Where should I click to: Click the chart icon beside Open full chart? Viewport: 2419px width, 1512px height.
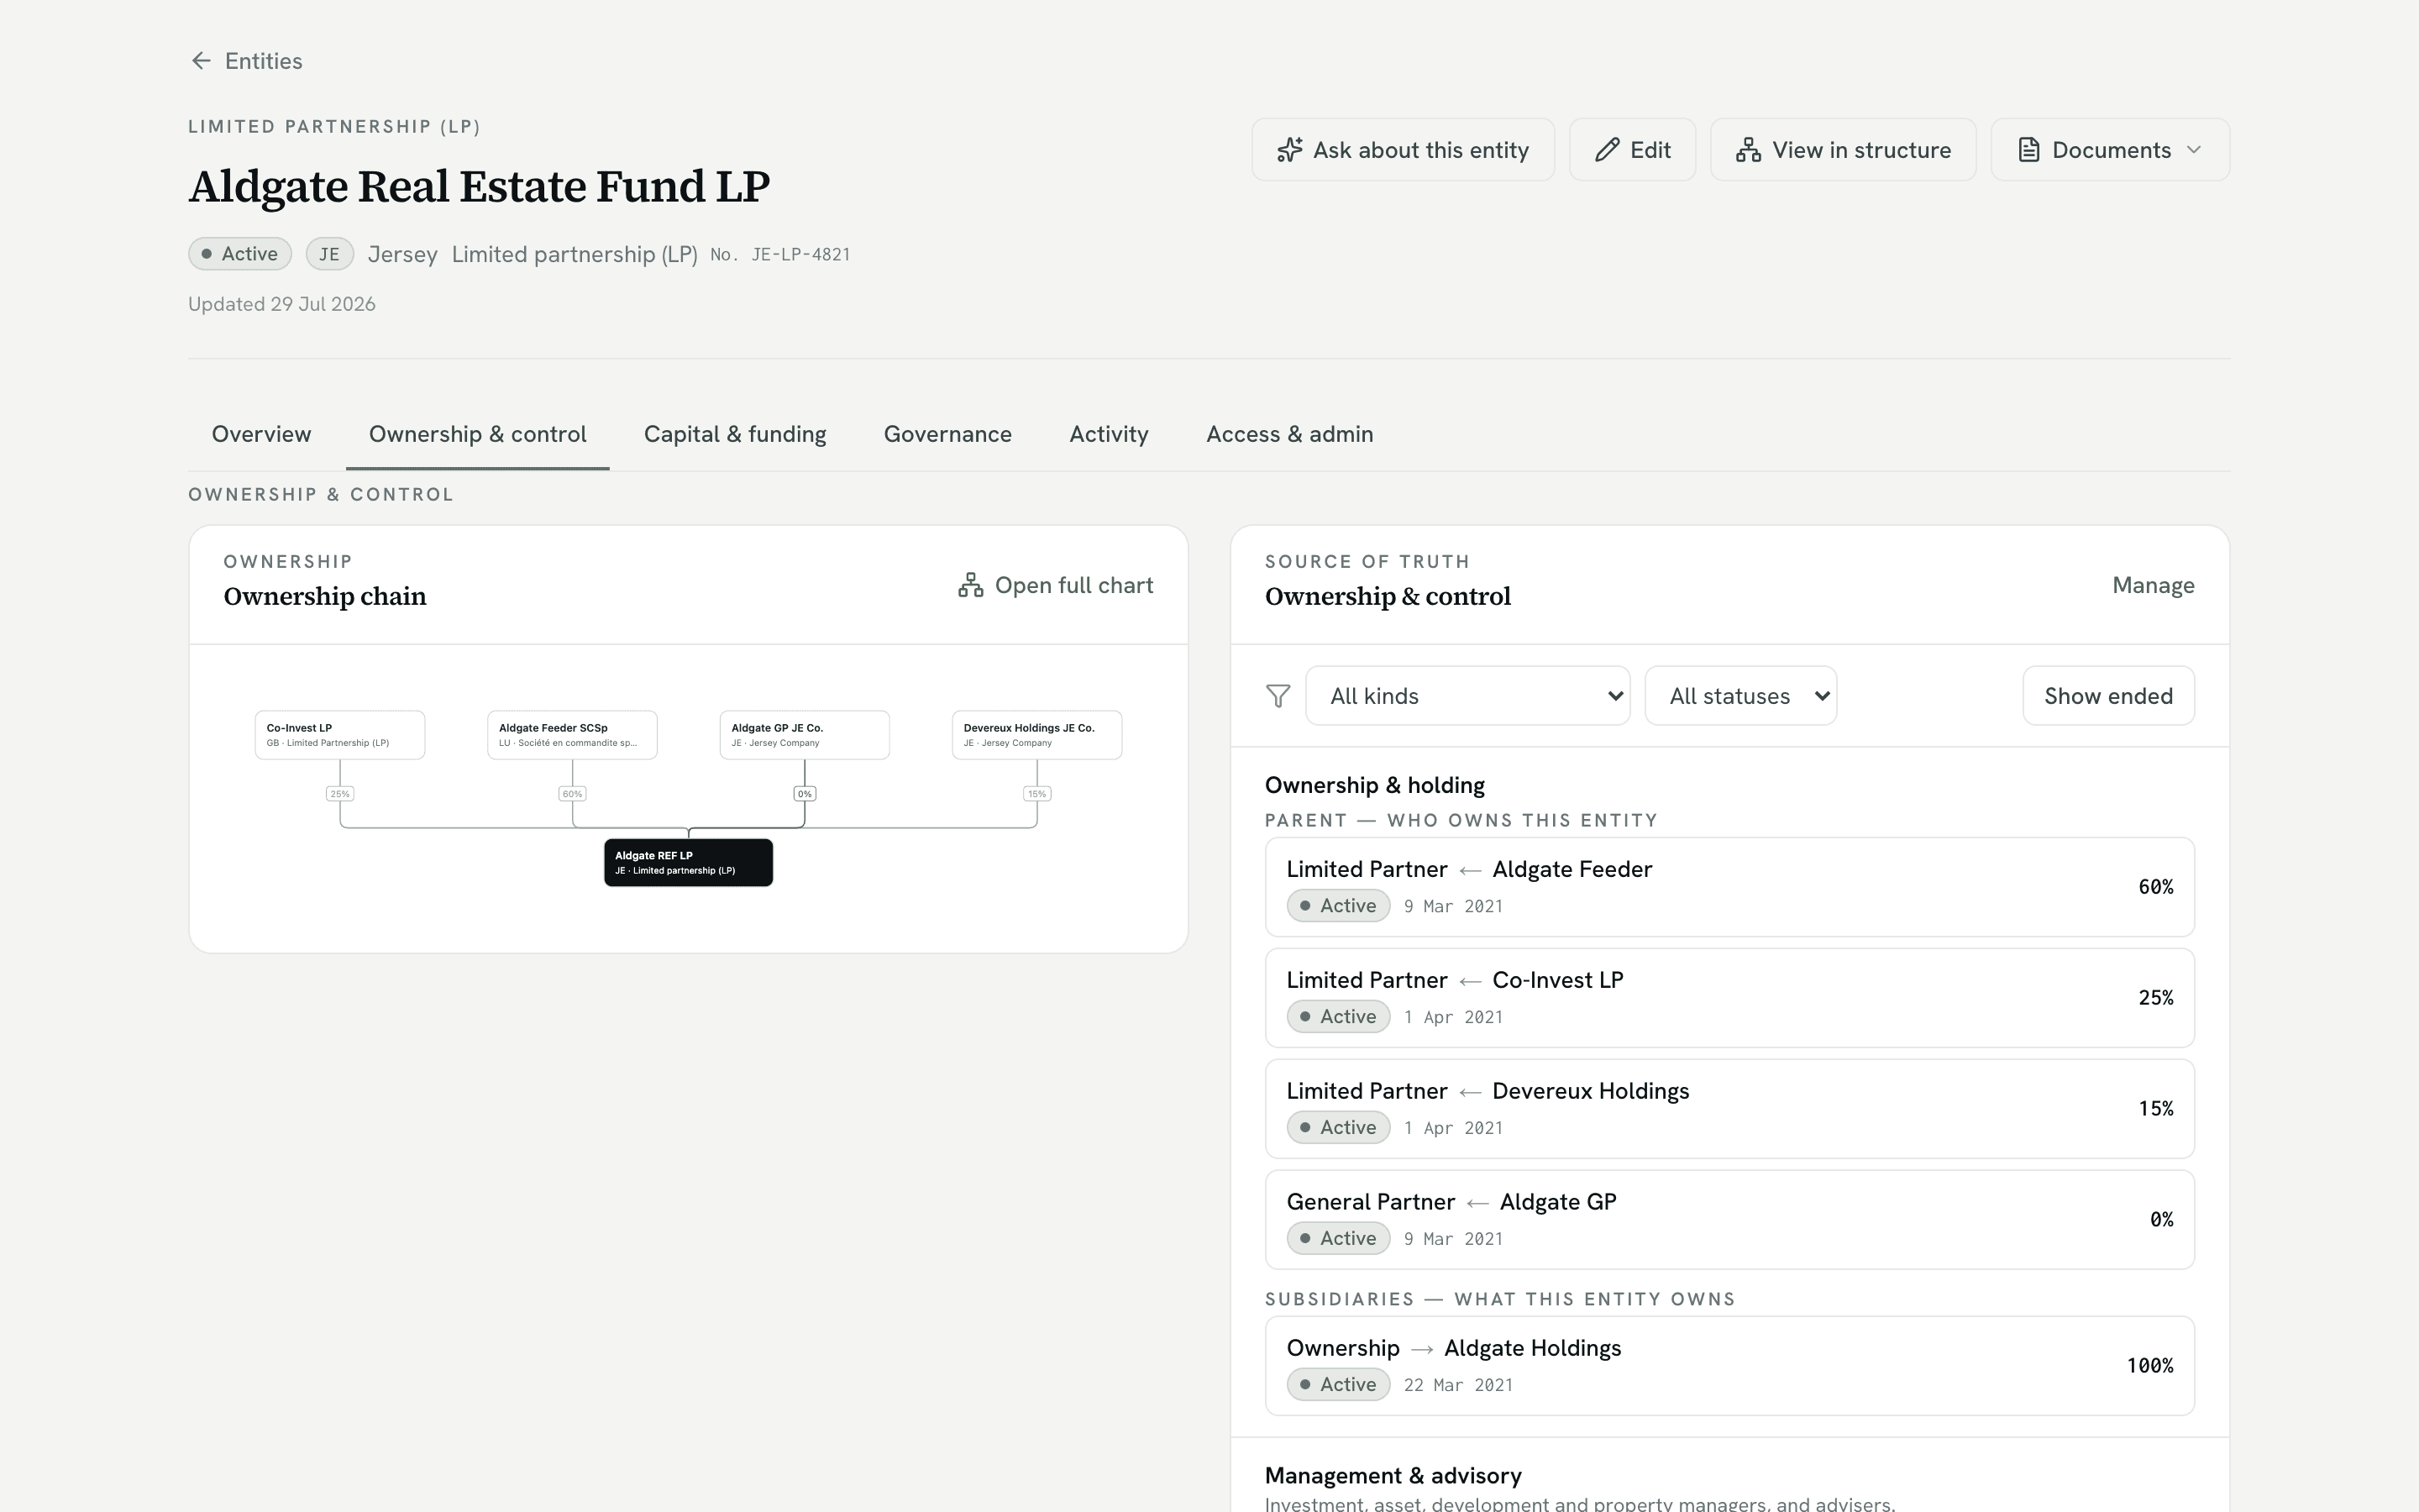[x=969, y=585]
